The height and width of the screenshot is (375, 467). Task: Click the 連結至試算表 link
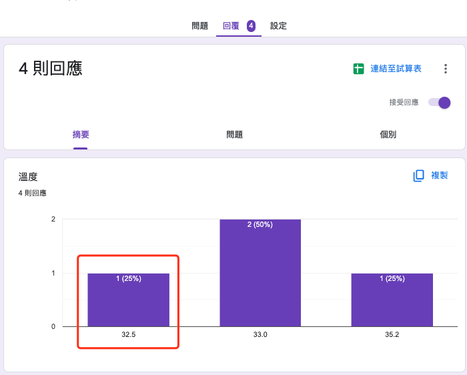(396, 69)
